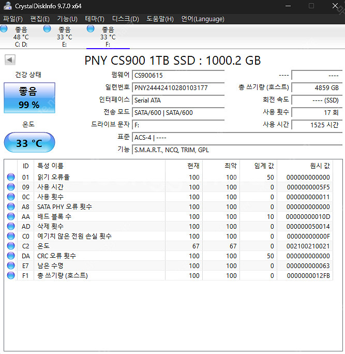The height and width of the screenshot is (354, 345).
Task: Click raw value 000000050014
Action: (x=308, y=227)
